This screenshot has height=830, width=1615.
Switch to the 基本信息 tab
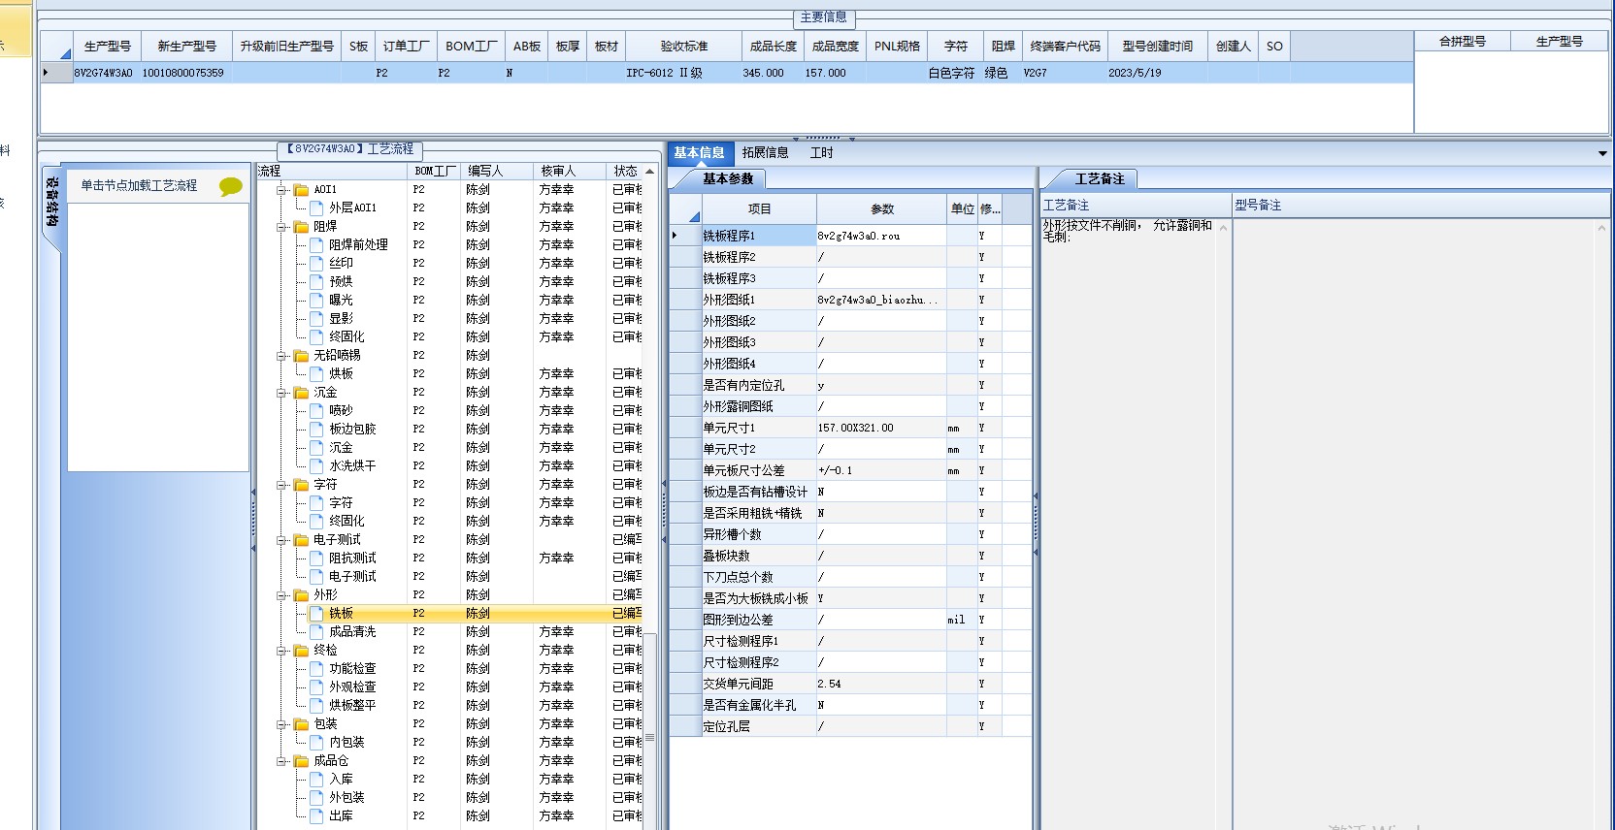[699, 152]
